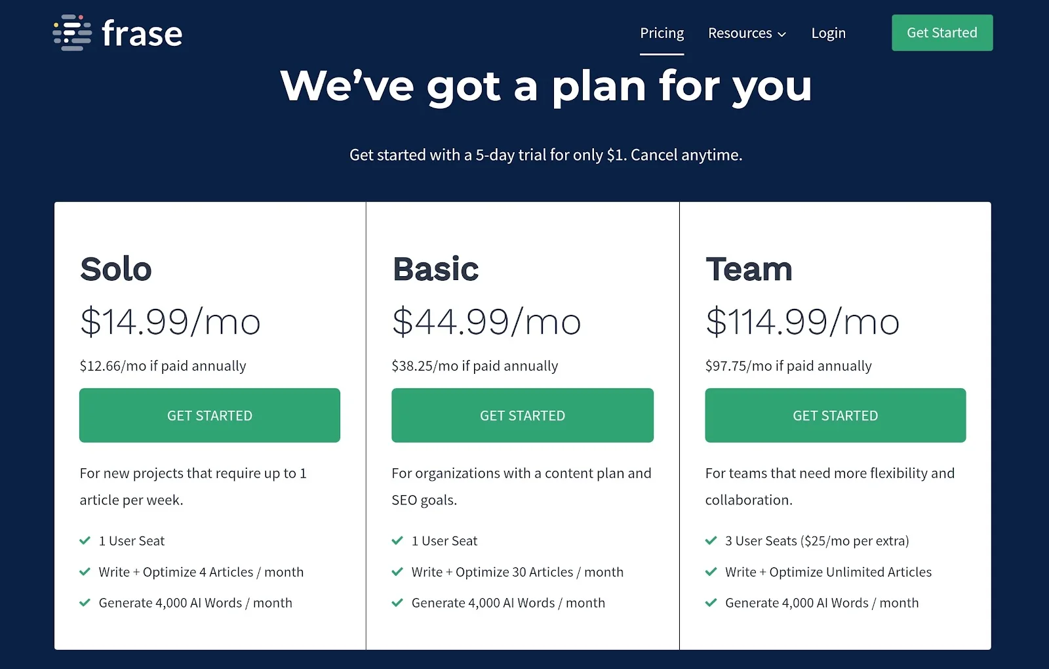1049x669 pixels.
Task: Click the Frase logo icon
Action: pyautogui.click(x=72, y=33)
